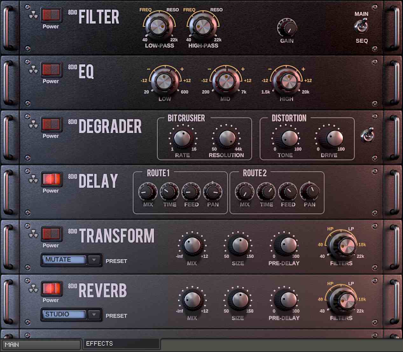403x352 pixels.
Task: Click the Bitcrusher RATE knob
Action: [182, 138]
